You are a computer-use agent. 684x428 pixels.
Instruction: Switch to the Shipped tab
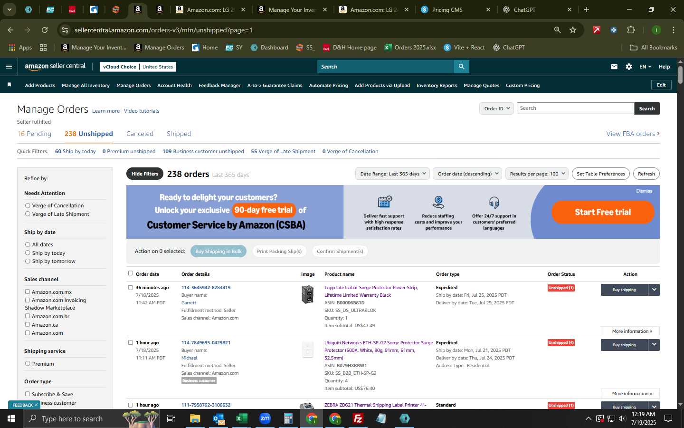(179, 134)
